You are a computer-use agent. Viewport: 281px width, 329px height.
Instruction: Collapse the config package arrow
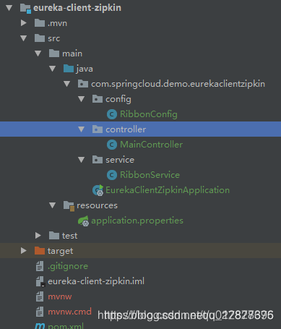click(x=82, y=99)
